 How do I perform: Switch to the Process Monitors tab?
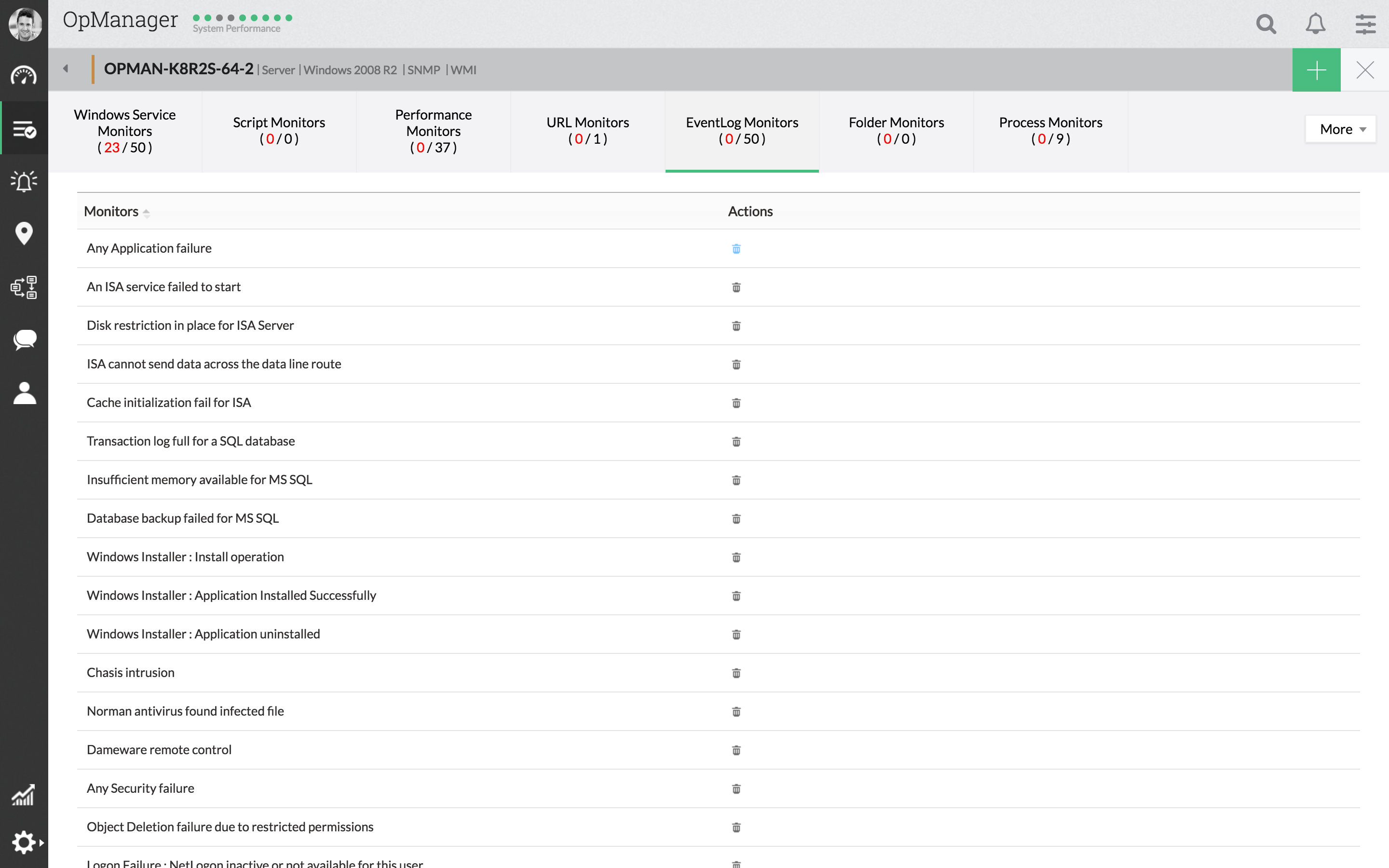[1050, 130]
